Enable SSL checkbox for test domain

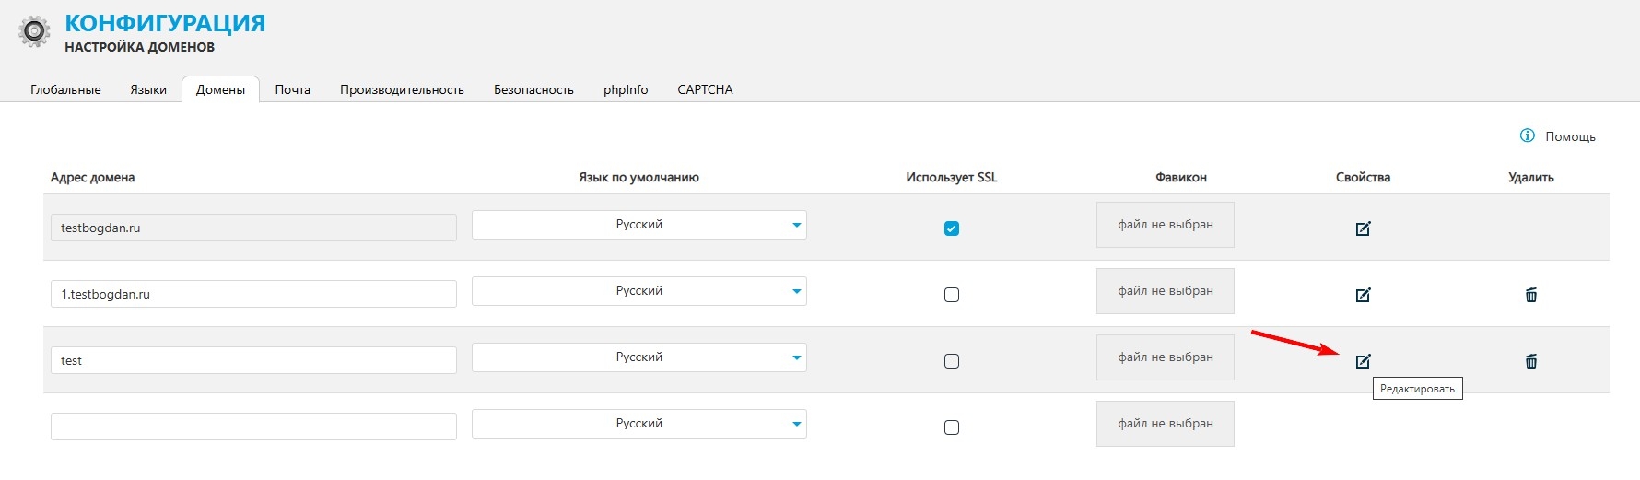[x=952, y=361]
